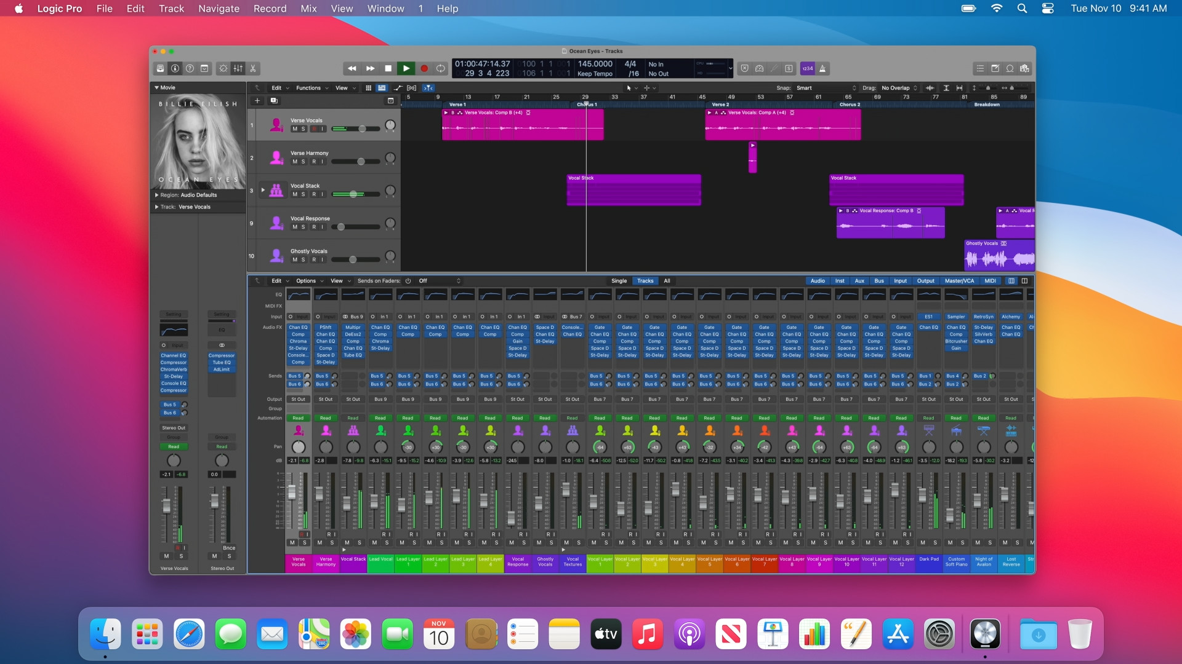Image resolution: width=1182 pixels, height=664 pixels.
Task: Click the Add Track plus icon
Action: (257, 100)
